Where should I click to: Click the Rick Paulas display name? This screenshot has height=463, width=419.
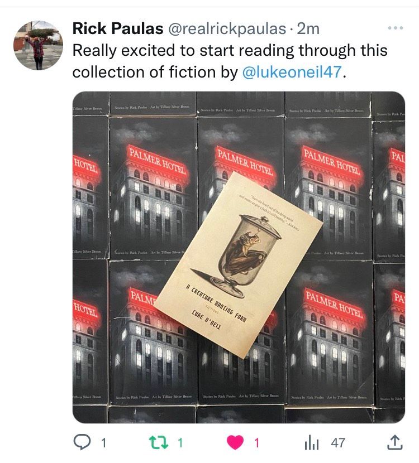(x=118, y=28)
